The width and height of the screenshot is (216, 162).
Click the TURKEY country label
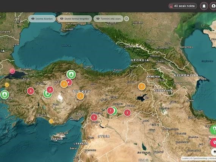[81, 92]
